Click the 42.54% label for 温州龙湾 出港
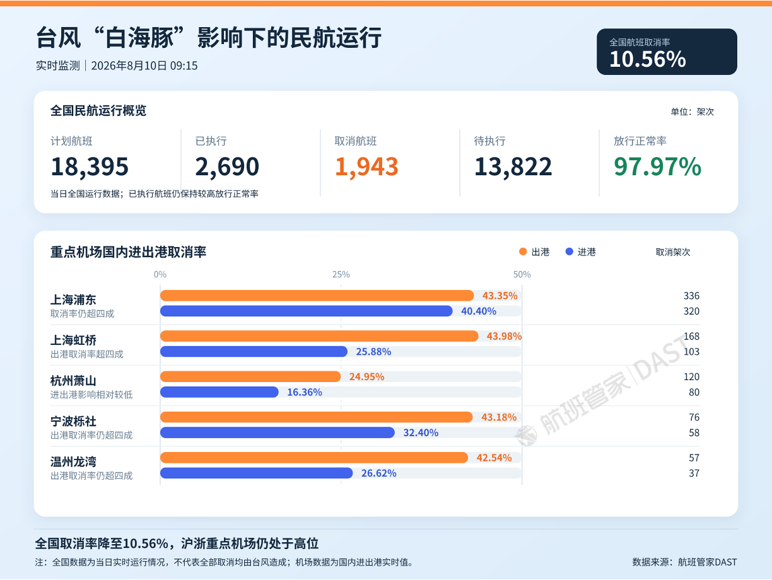The image size is (772, 580). (494, 458)
